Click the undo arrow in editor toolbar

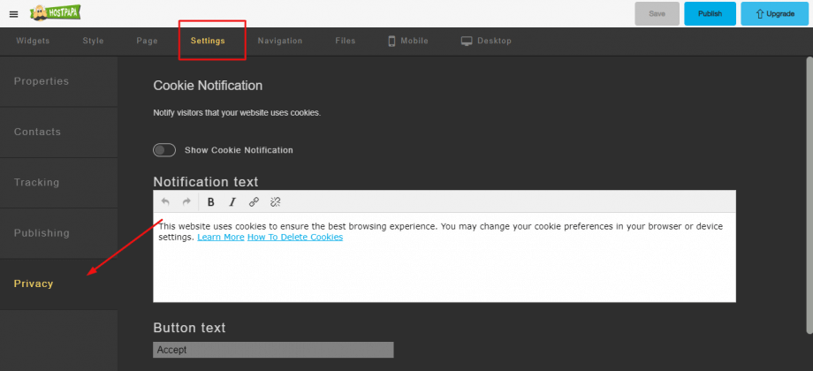tap(165, 202)
